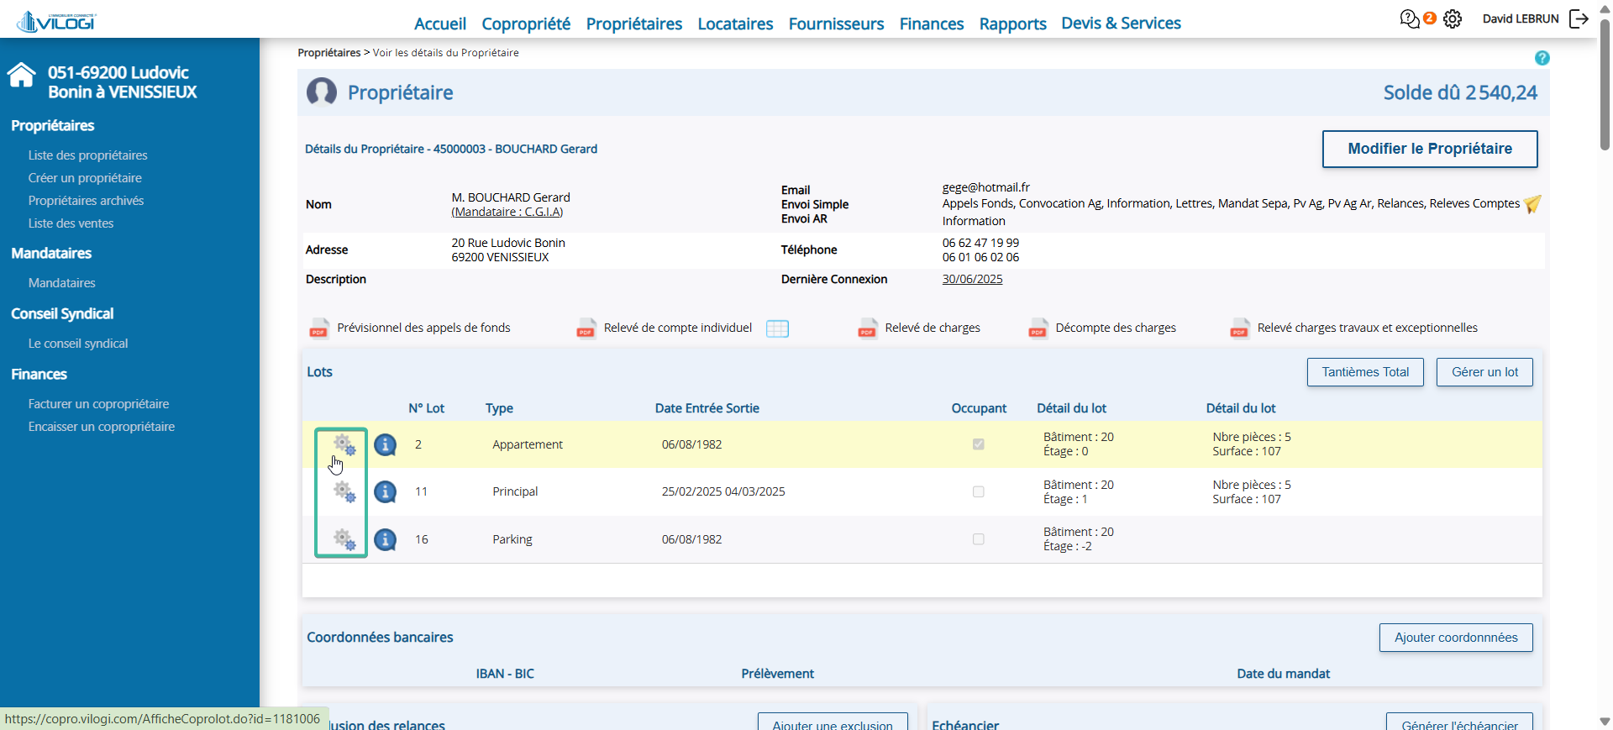Click Ajouter coordonnnées button
Image resolution: width=1613 pixels, height=730 pixels.
tap(1456, 638)
